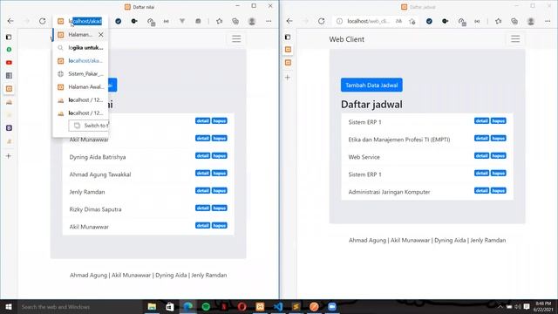
Task: Choose first 'localhost / 12...' suggestion
Action: pyautogui.click(x=80, y=100)
